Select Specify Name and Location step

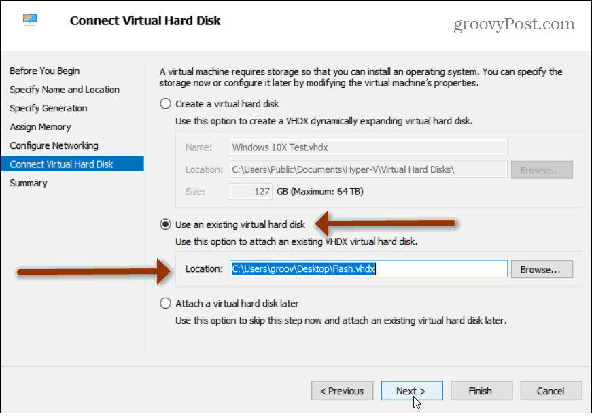click(x=64, y=89)
